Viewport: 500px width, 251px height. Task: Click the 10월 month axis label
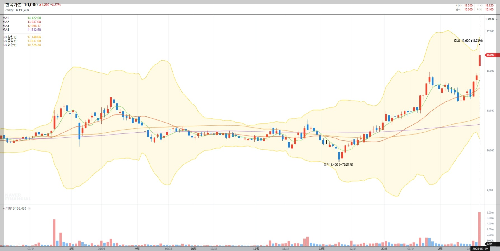pyautogui.click(x=194, y=249)
